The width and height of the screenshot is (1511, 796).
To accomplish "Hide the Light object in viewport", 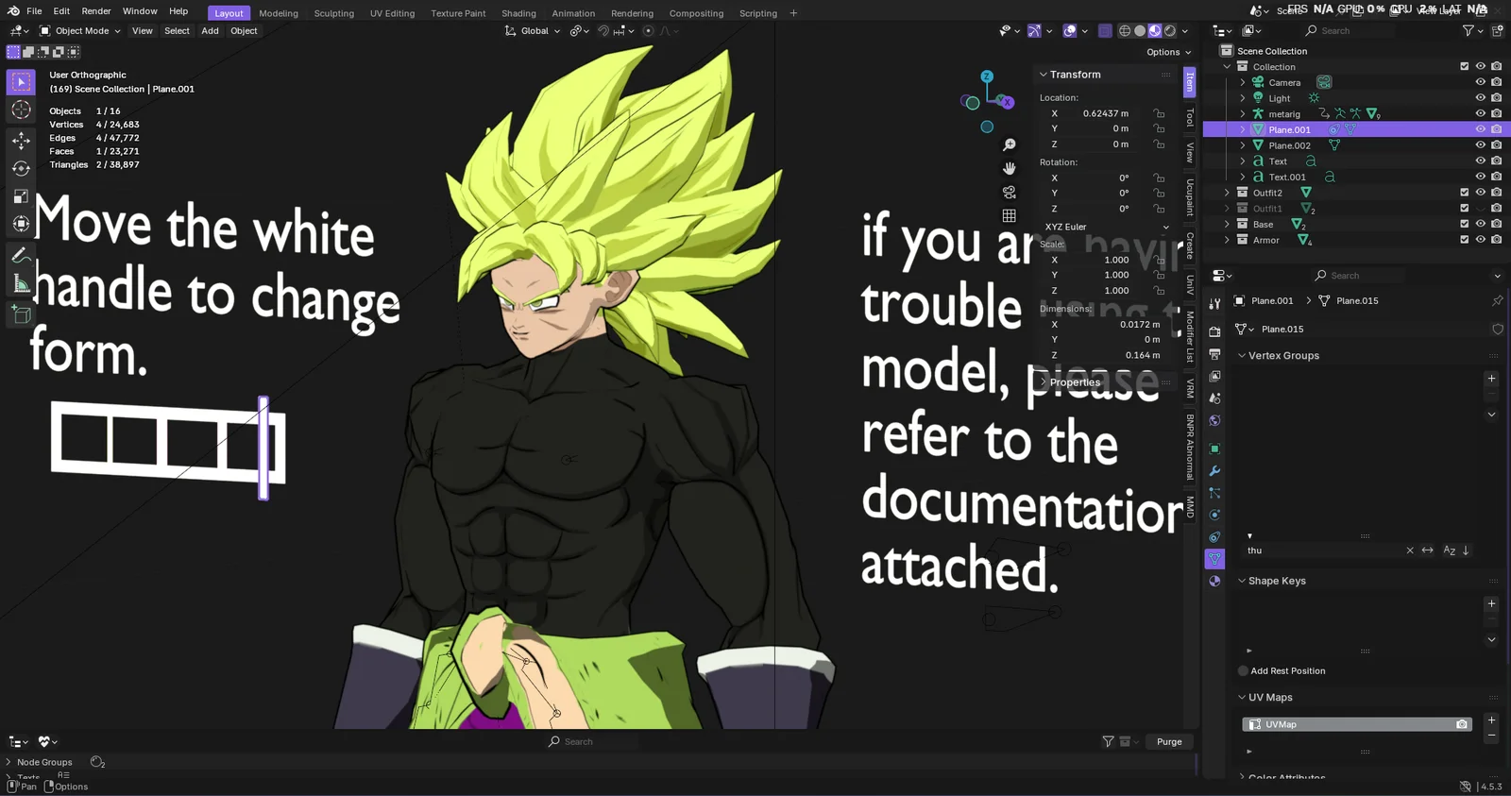I will (x=1480, y=98).
